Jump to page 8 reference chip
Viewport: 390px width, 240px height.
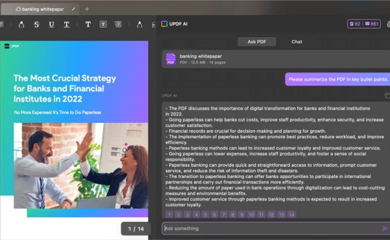pos(233,215)
